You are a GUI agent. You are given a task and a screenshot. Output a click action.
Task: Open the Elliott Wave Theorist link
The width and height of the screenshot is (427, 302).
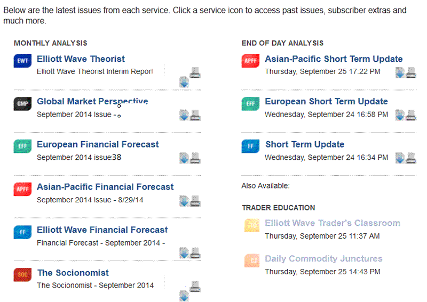[x=81, y=59]
